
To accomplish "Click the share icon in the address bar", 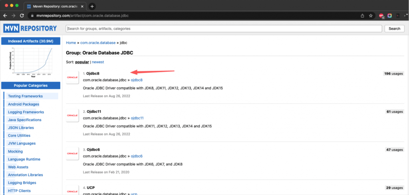I will pyautogui.click(x=362, y=16).
